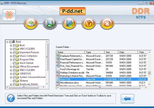The image size is (154, 108).
Task: Expand the Program Files node
Action: pyautogui.click(x=11, y=60)
